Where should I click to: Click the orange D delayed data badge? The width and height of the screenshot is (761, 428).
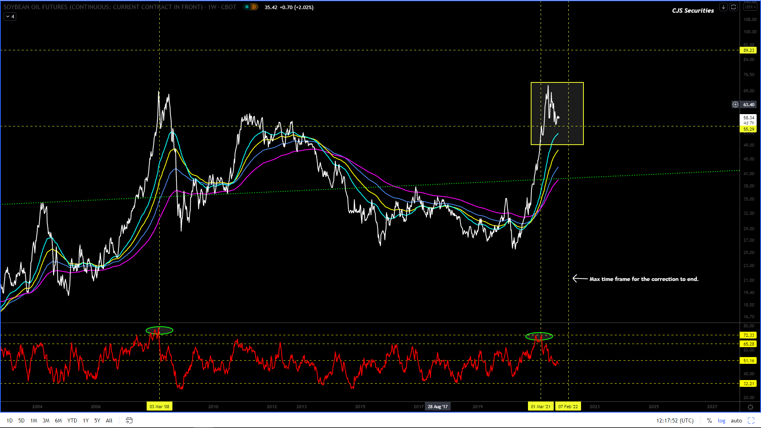click(x=254, y=7)
